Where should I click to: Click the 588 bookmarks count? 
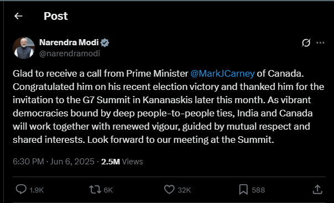[x=258, y=190]
